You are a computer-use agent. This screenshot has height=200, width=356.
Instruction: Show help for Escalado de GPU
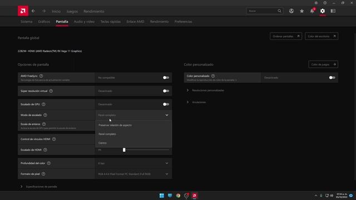pyautogui.click(x=43, y=104)
